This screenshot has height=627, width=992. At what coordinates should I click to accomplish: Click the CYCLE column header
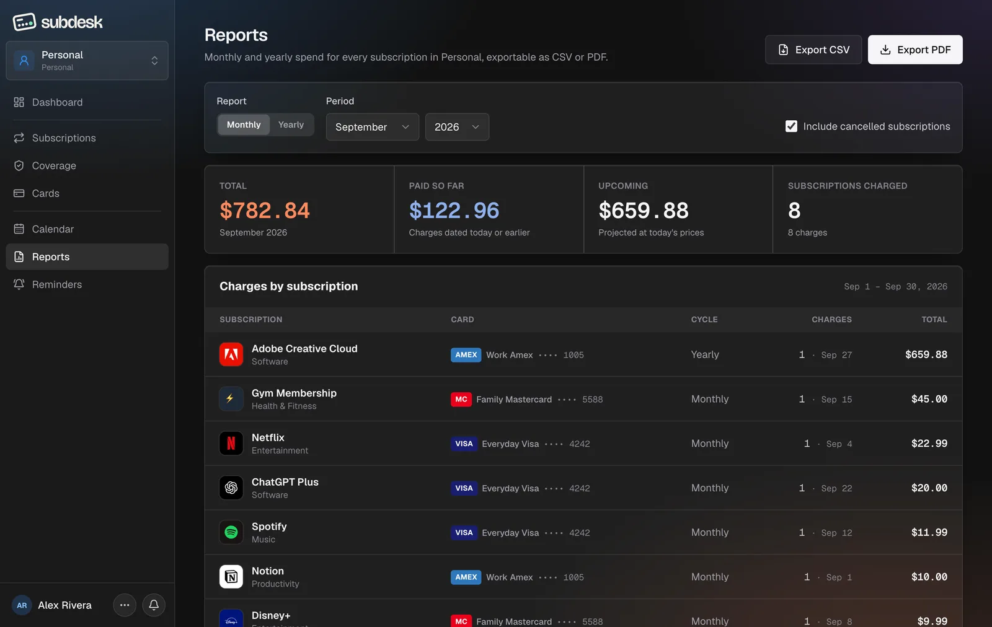coord(704,320)
